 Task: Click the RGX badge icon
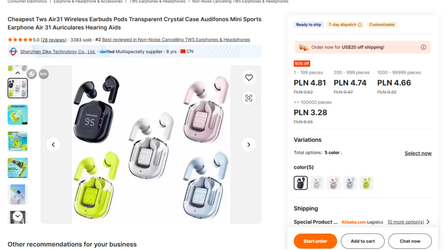click(x=44, y=74)
